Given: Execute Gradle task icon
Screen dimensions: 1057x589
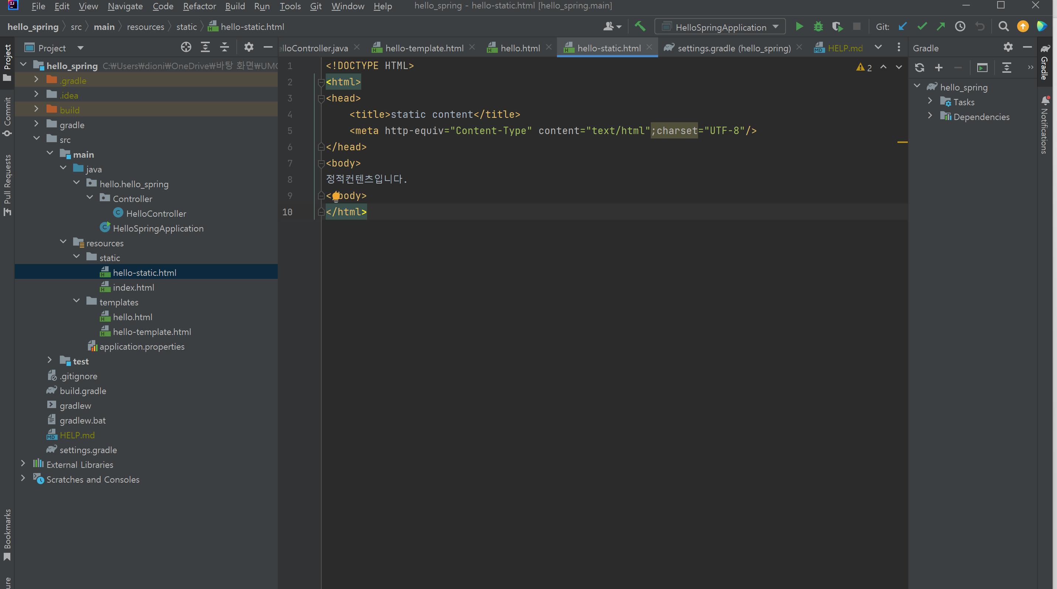Looking at the screenshot, I should click(982, 68).
